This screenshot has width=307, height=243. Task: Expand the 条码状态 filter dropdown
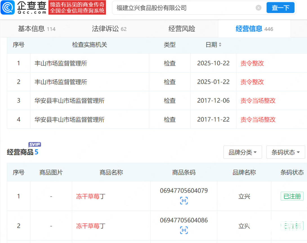285,152
